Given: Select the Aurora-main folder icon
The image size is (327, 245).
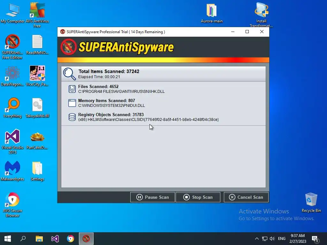Looking at the screenshot, I should click(x=212, y=13).
